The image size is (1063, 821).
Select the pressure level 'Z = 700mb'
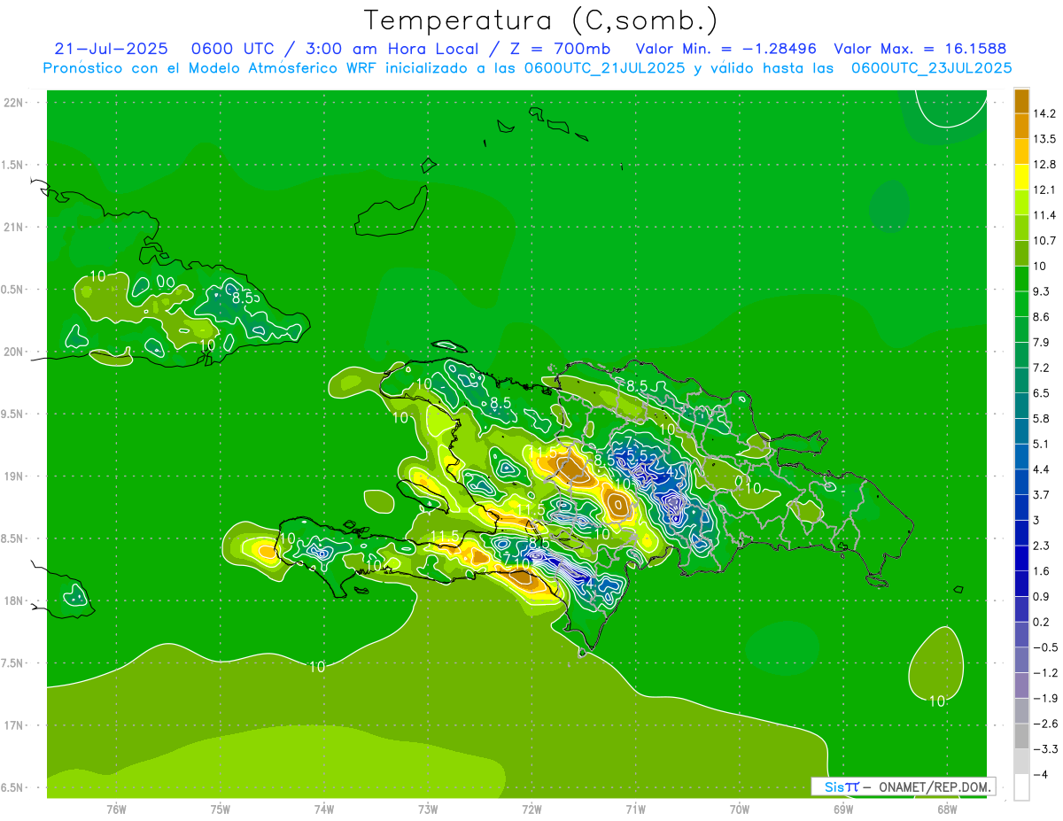point(561,49)
